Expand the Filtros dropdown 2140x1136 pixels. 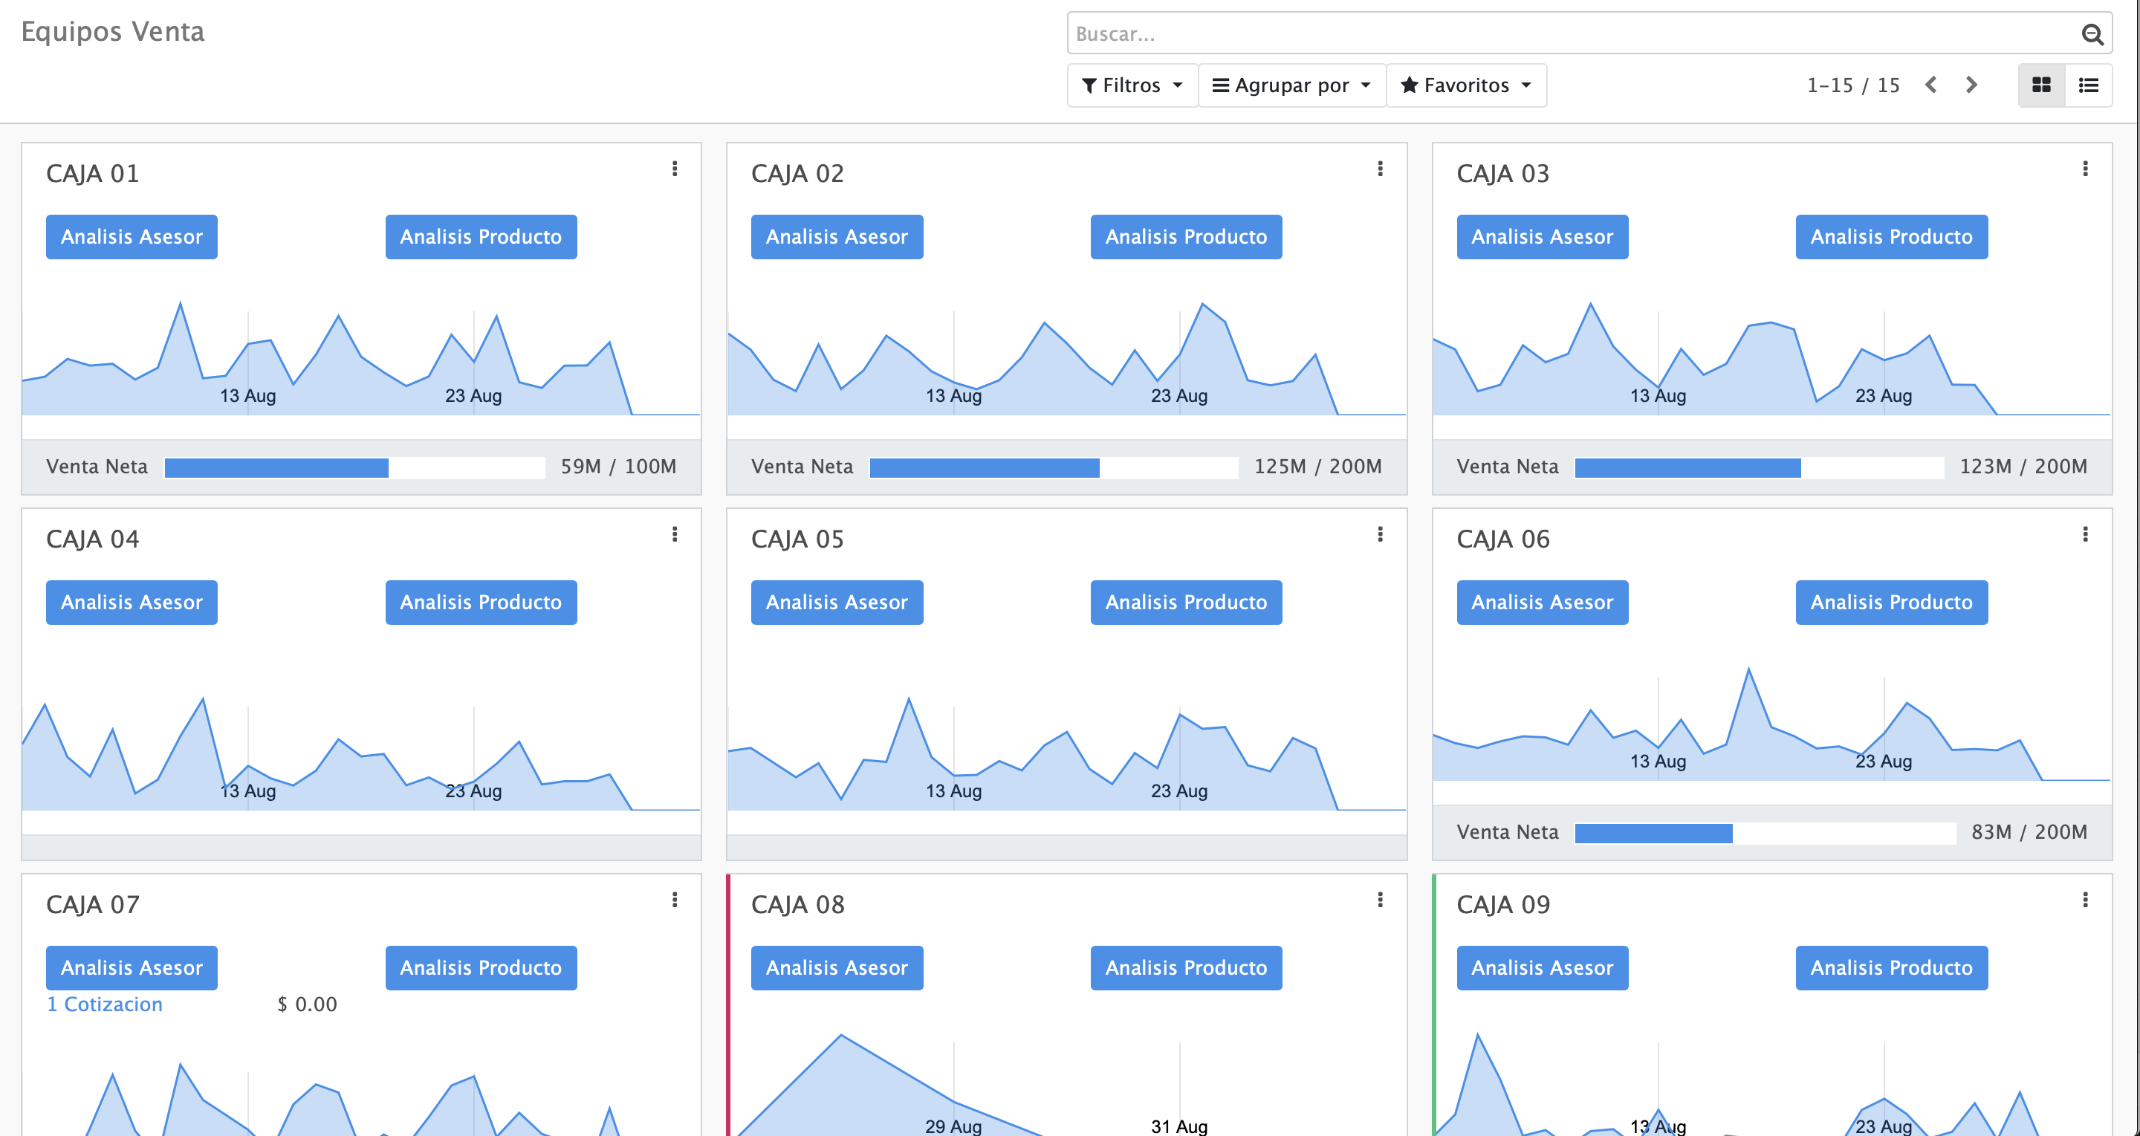pyautogui.click(x=1132, y=85)
